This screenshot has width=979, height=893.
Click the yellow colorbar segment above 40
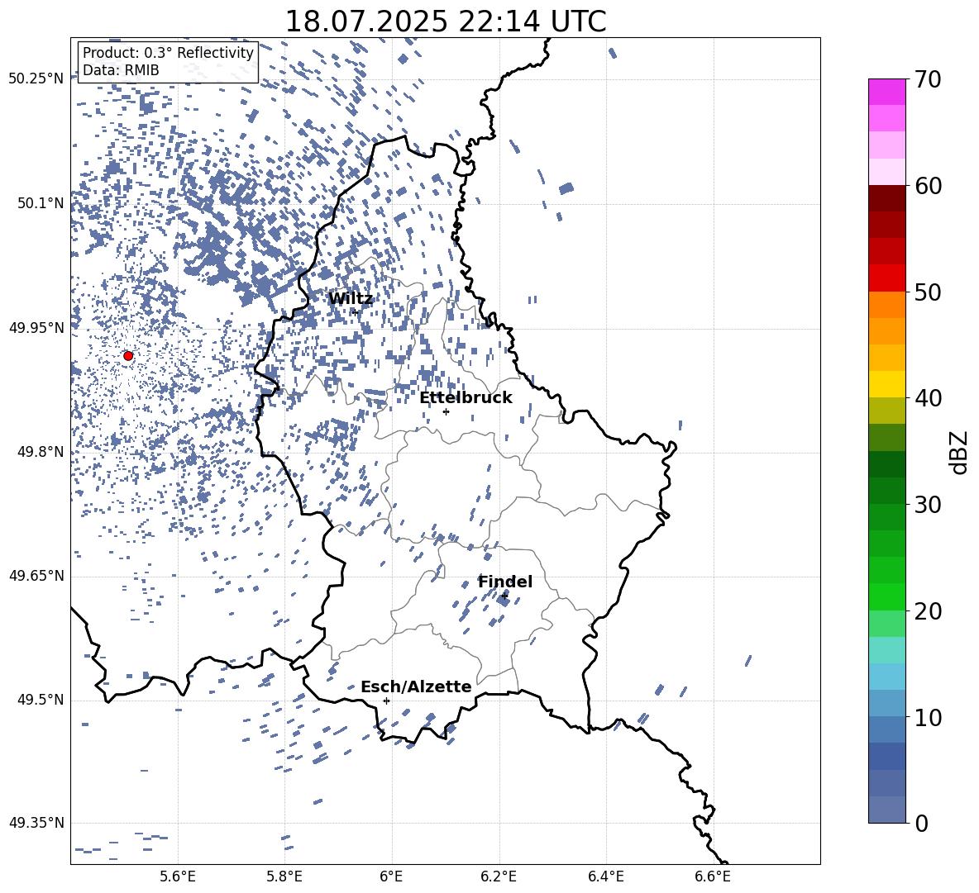tap(887, 385)
